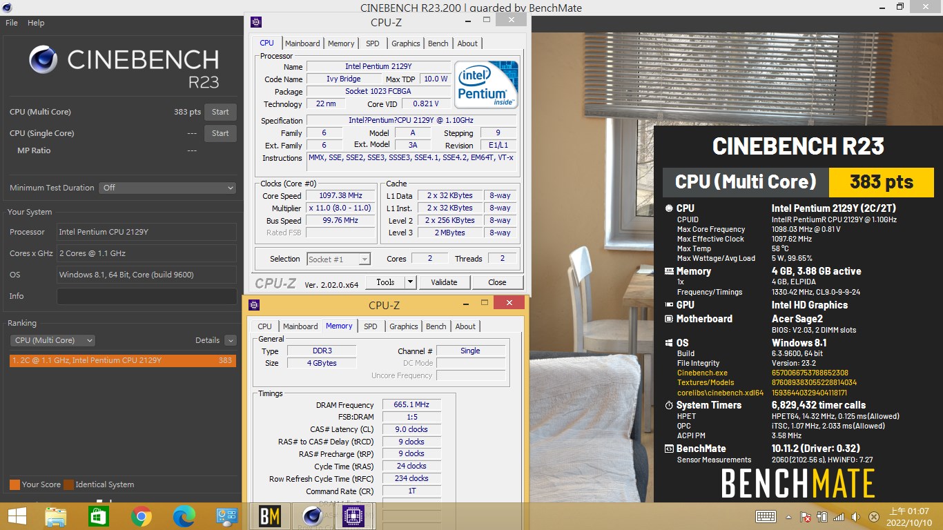Switch to Mainboard tab in upper CPU-Z
Viewport: 943px width, 530px height.
pyautogui.click(x=302, y=43)
